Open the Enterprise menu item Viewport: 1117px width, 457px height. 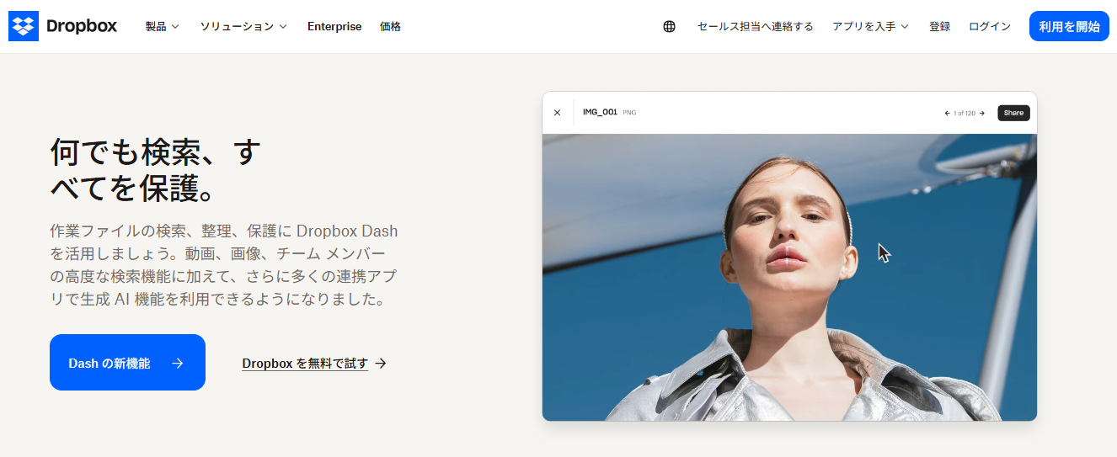point(334,26)
